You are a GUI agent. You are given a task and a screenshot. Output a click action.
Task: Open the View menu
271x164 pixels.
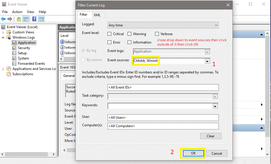30,12
